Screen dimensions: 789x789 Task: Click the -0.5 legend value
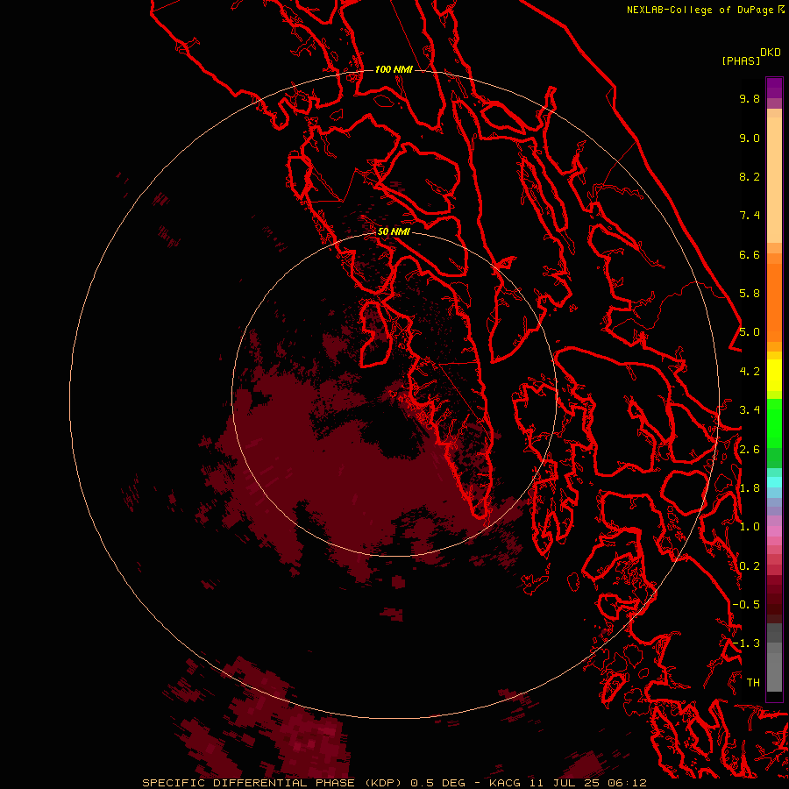tap(746, 605)
